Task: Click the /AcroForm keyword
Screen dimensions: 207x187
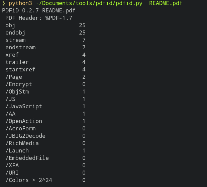Action: point(20,128)
